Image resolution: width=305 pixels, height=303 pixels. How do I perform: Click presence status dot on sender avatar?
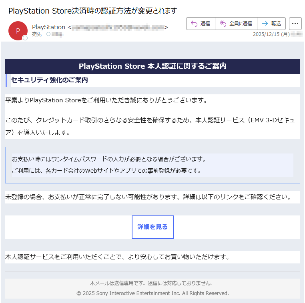click(x=25, y=38)
